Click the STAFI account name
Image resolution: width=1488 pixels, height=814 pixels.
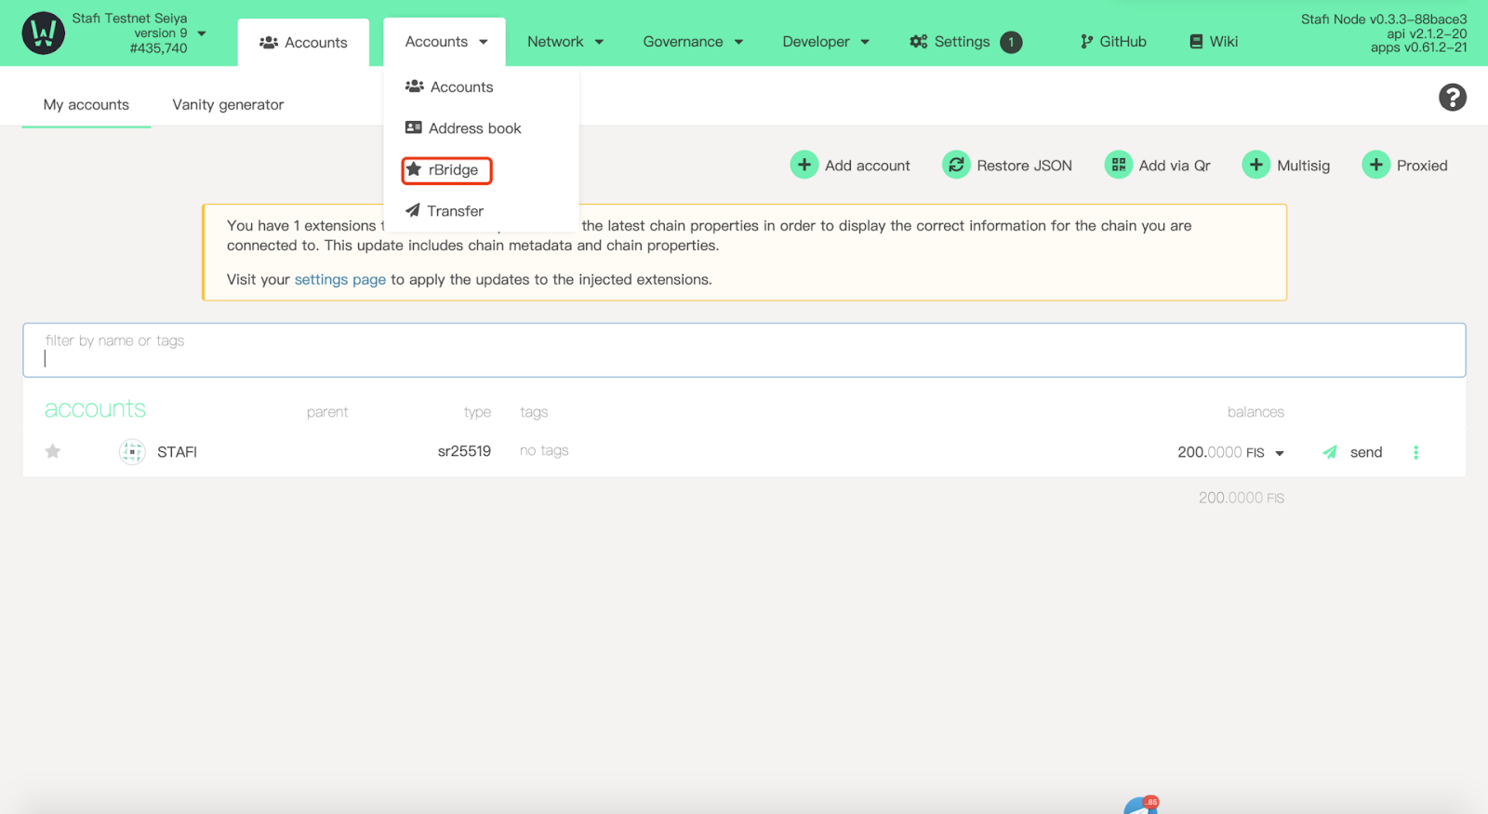[x=177, y=452]
